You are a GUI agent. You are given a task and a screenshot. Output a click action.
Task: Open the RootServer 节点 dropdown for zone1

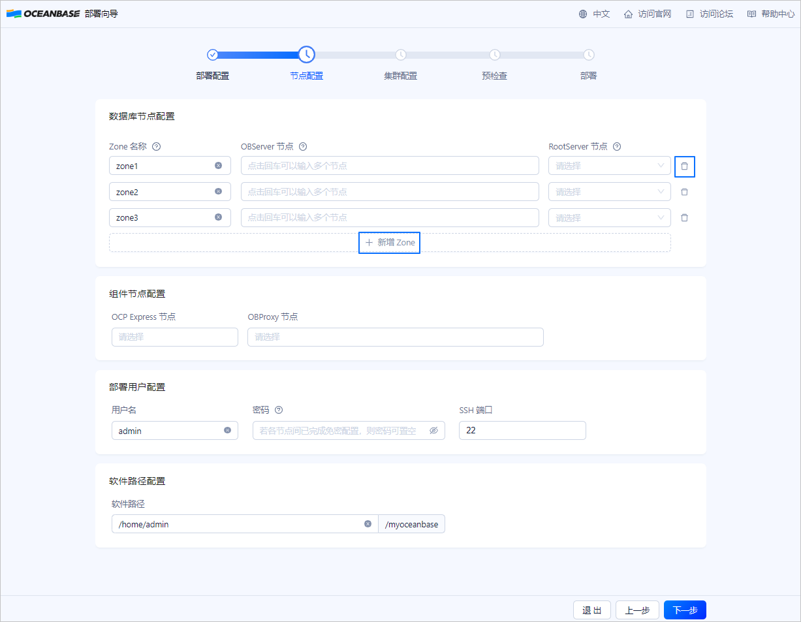pos(609,165)
